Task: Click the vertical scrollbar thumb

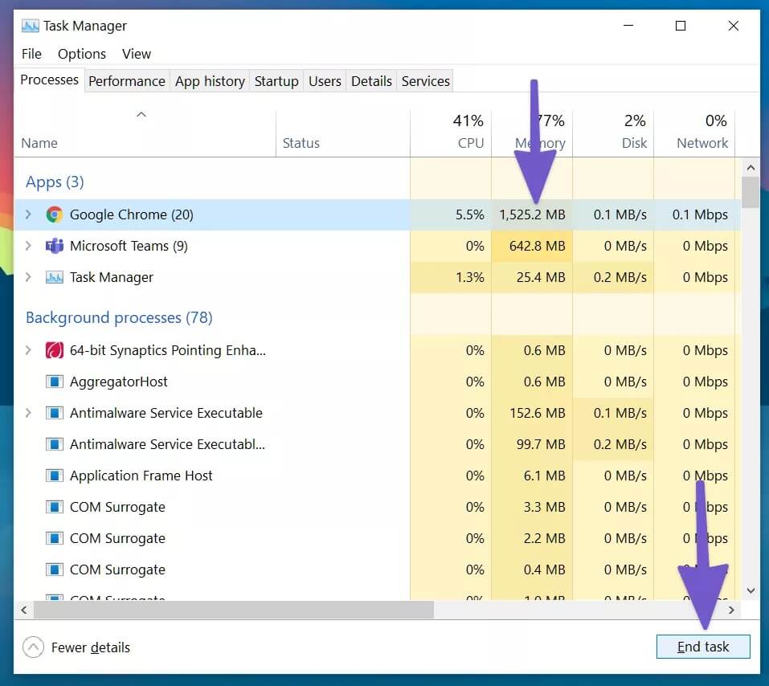Action: point(751,193)
